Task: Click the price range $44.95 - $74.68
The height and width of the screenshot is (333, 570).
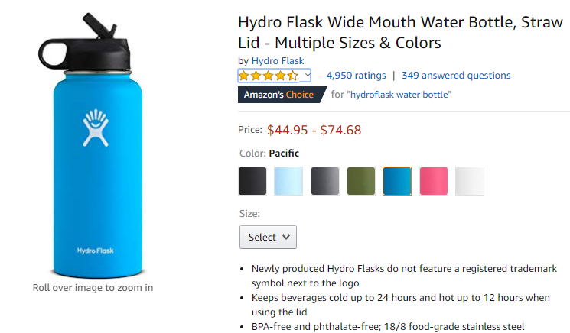Action: 314,130
